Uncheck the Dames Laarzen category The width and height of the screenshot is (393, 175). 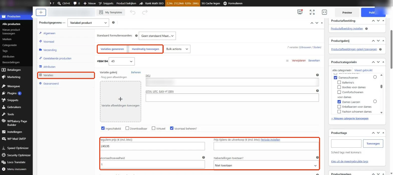point(339,102)
